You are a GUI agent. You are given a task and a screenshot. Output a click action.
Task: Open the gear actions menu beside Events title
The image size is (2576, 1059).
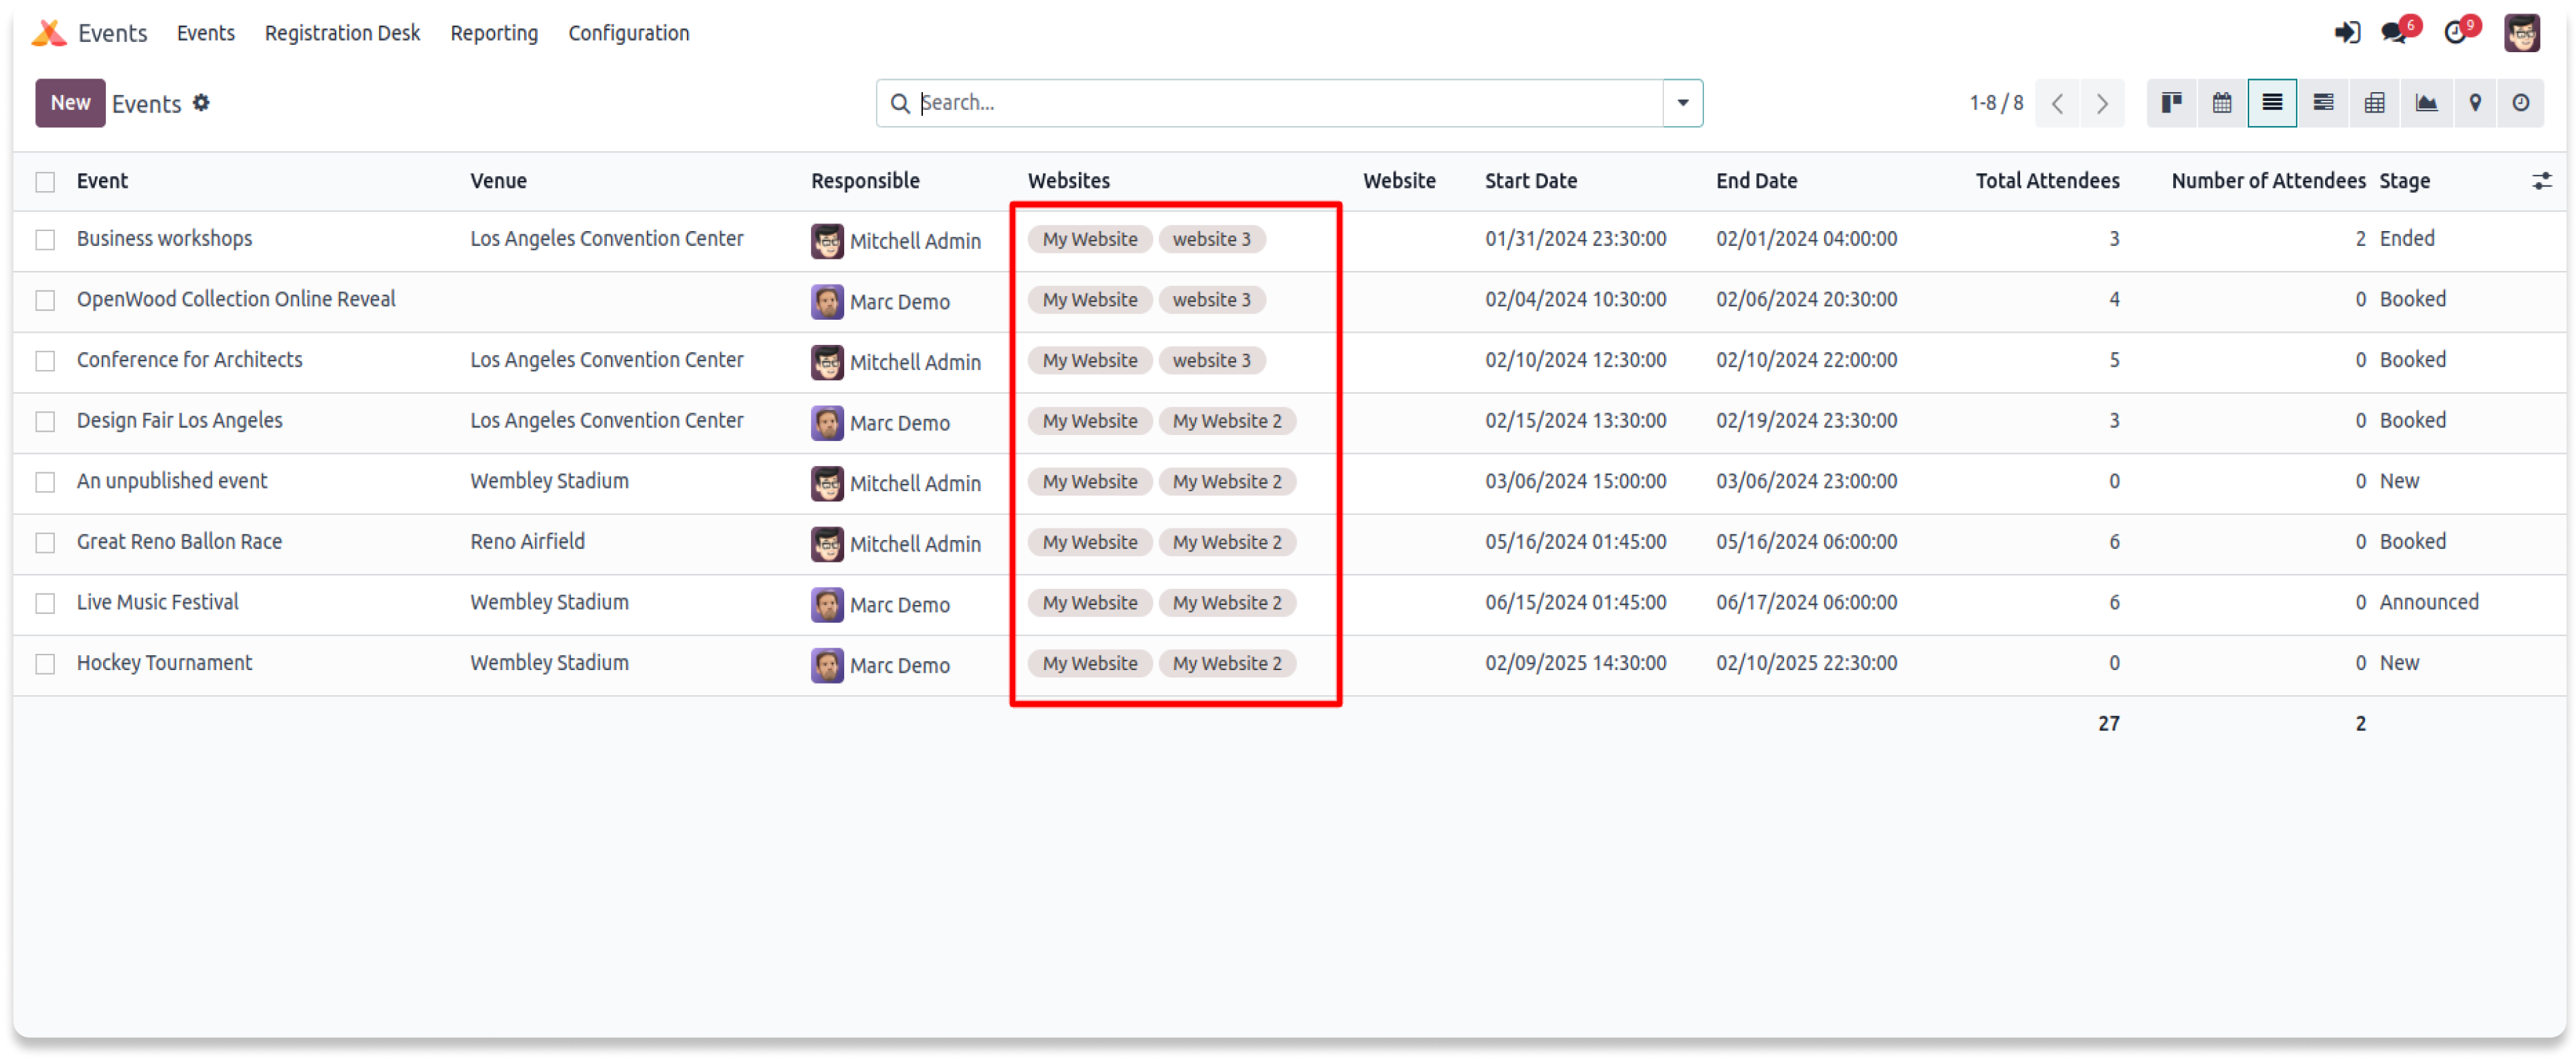201,103
